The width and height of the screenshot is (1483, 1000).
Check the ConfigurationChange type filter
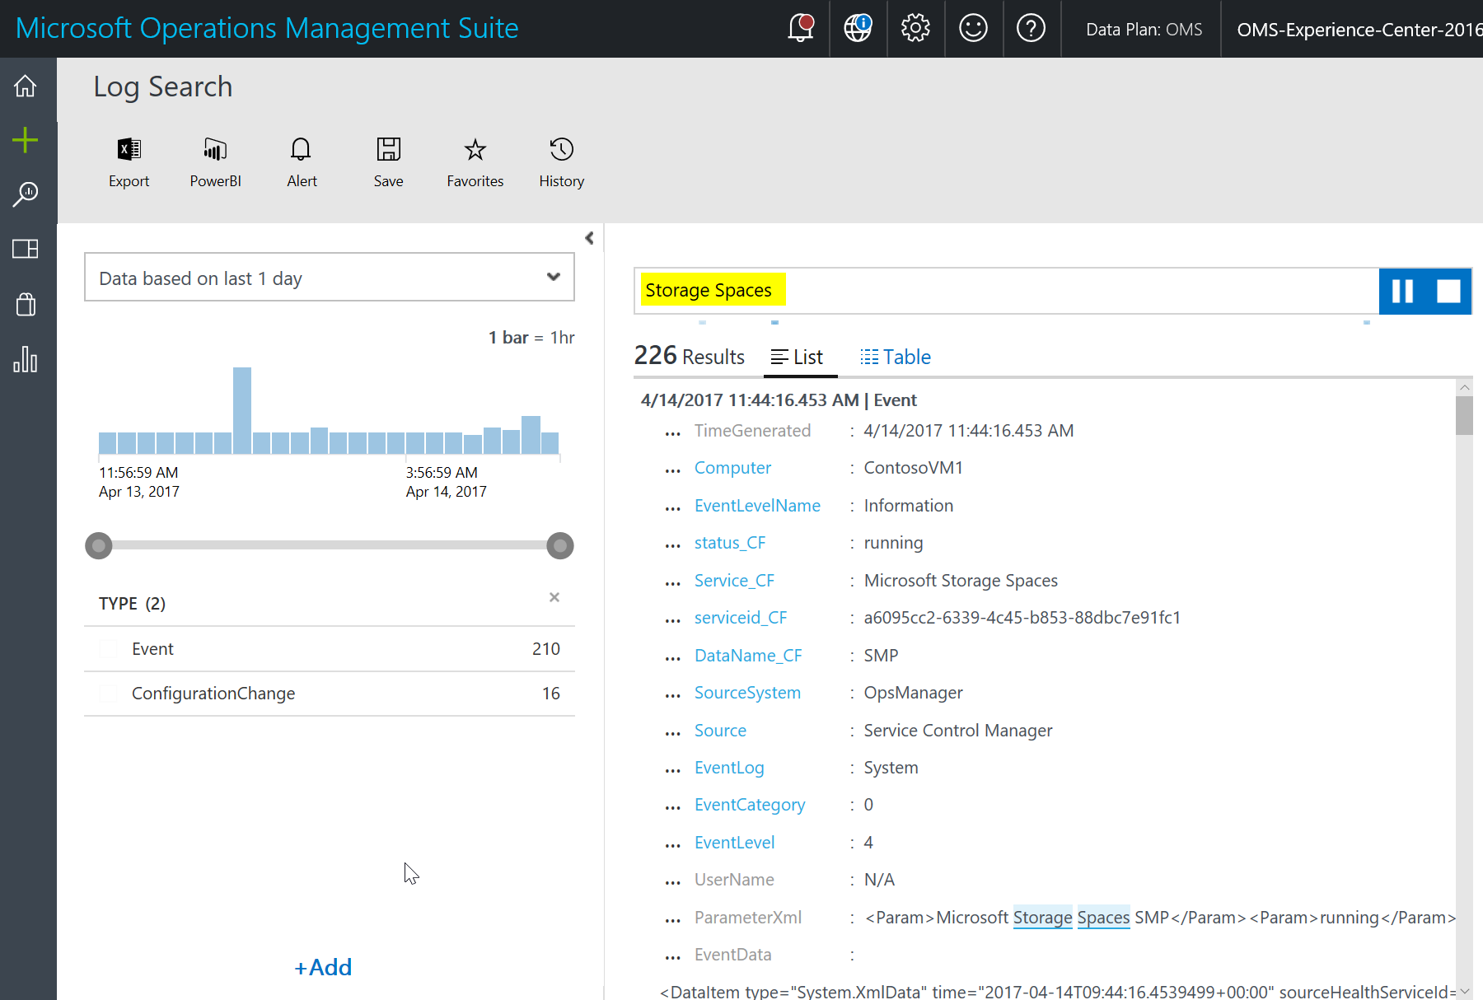click(x=108, y=694)
